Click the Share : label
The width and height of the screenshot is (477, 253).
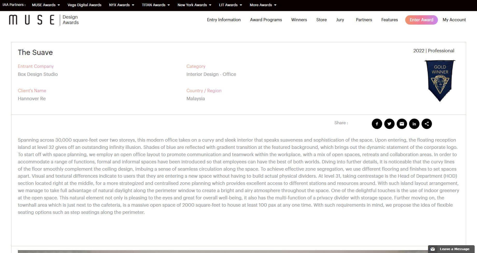coord(341,123)
